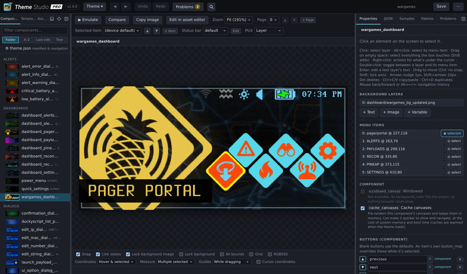Enable the Lock background checkbox

(x=181, y=254)
